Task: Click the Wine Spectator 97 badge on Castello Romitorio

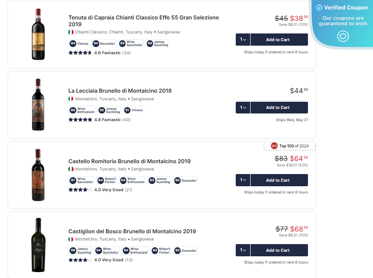Action: point(81,180)
